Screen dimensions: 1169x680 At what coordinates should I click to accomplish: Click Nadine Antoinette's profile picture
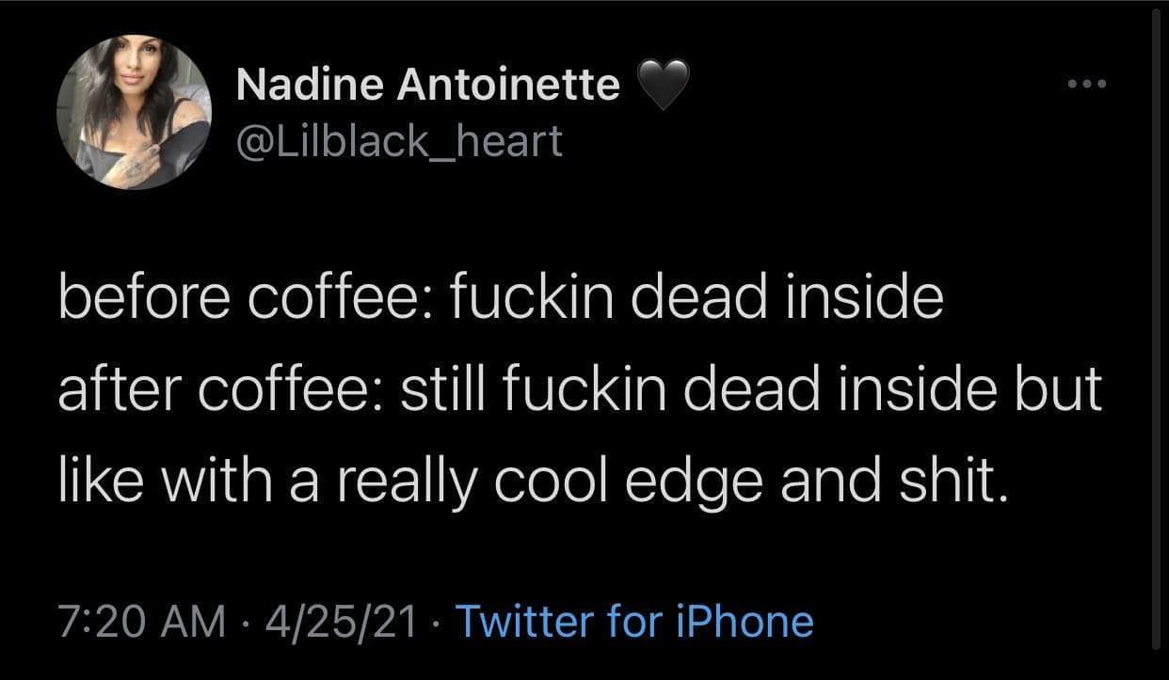point(134,112)
